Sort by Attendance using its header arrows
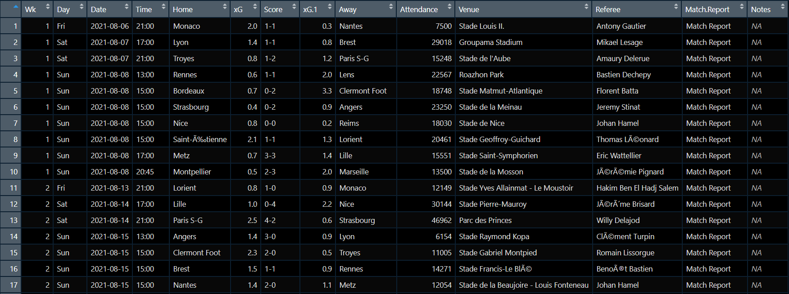 [x=449, y=7]
